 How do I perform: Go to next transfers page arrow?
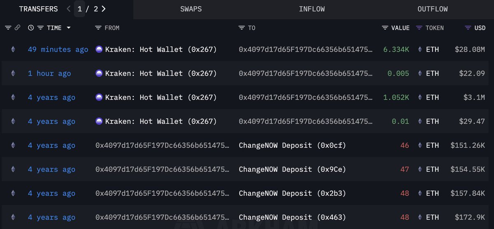click(103, 9)
